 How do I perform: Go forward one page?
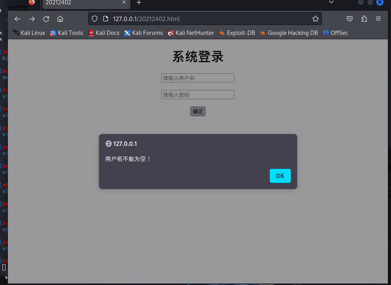32,19
